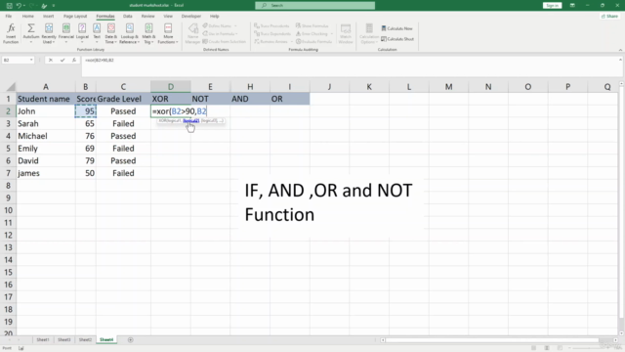Select row 5 header

(x=8, y=149)
